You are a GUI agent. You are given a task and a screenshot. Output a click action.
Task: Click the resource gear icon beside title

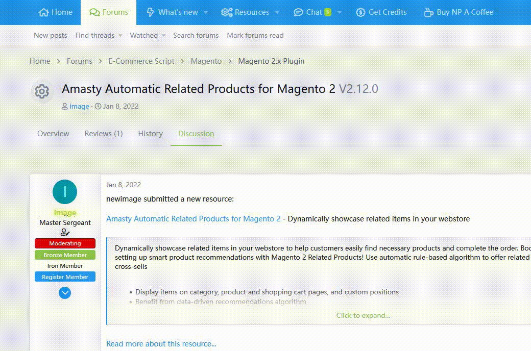42,92
